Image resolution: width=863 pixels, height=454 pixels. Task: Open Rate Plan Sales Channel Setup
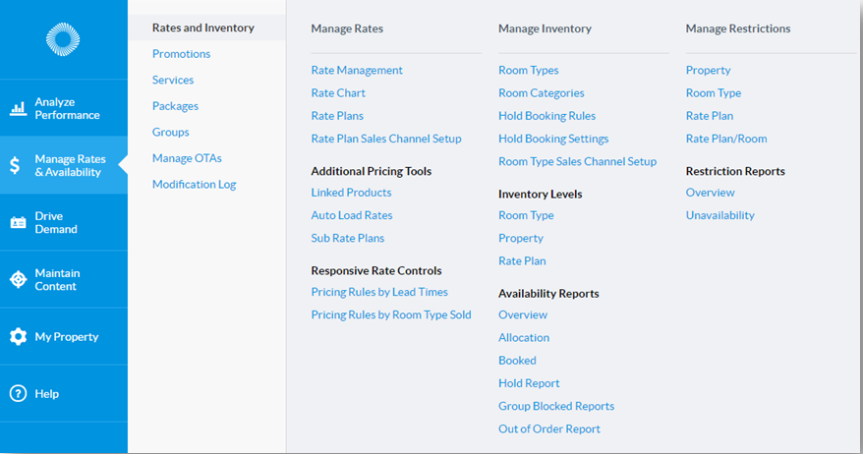point(385,140)
